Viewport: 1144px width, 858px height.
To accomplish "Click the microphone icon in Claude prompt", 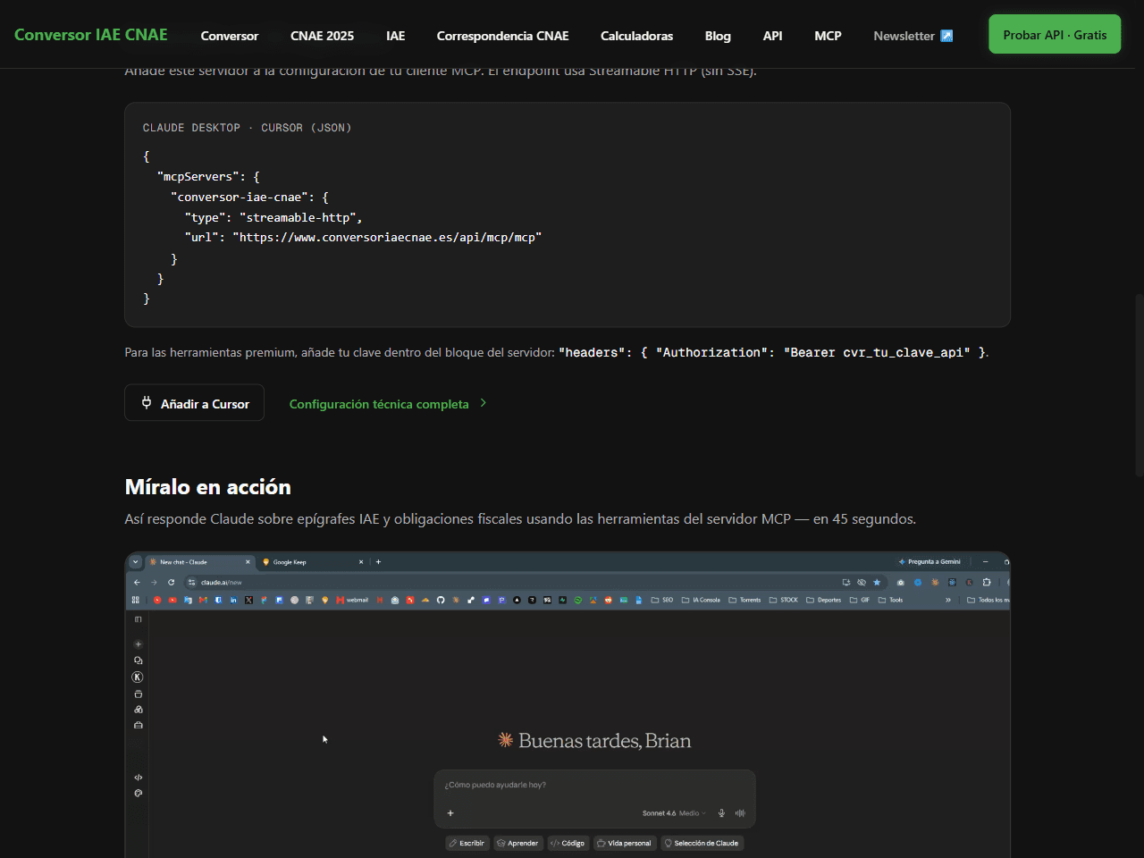I will [x=721, y=813].
